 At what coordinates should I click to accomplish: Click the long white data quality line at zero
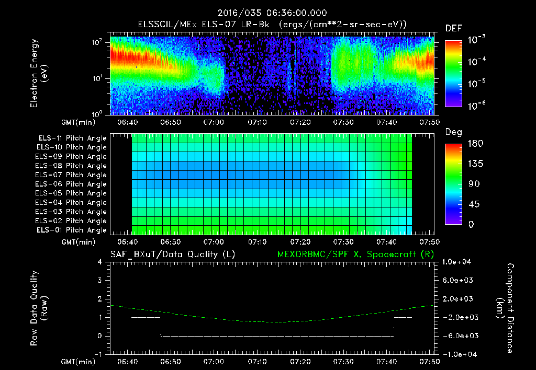(277, 336)
